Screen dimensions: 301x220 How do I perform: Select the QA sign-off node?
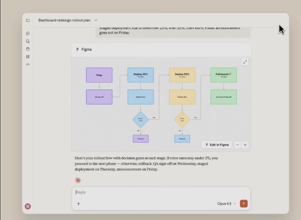[x=99, y=97]
